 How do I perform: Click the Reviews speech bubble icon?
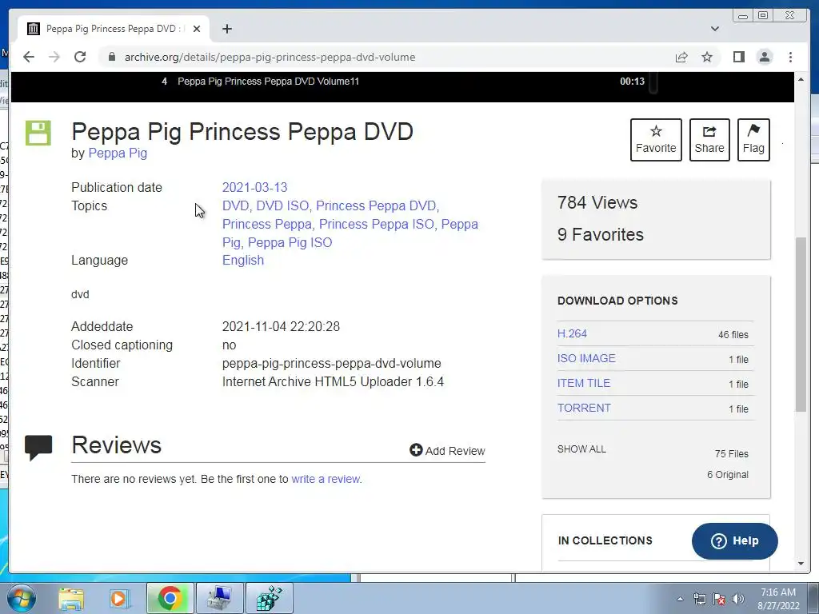(38, 448)
